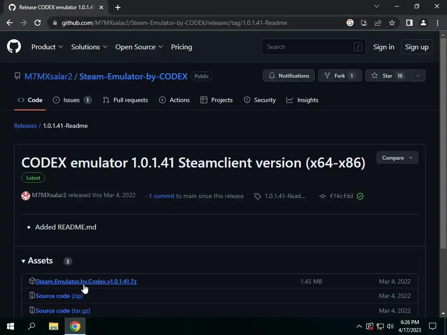Open the f74cfdd commit hash link
Screen dimensions: 447x335
[341, 196]
